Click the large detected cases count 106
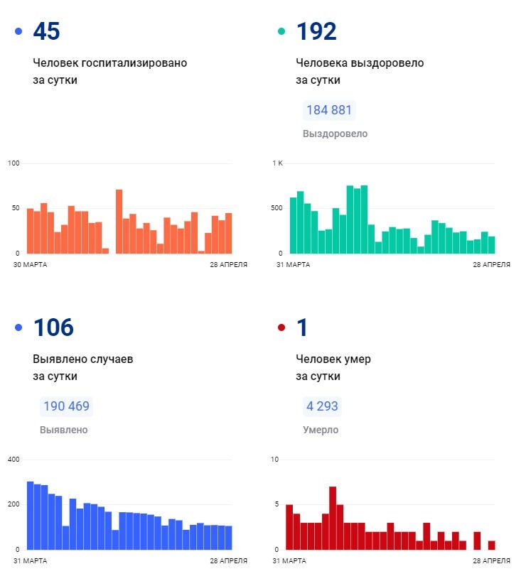The width and height of the screenshot is (526, 586). [x=53, y=327]
